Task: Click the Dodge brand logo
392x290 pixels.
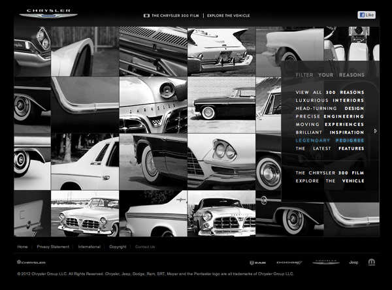Action: [x=289, y=263]
